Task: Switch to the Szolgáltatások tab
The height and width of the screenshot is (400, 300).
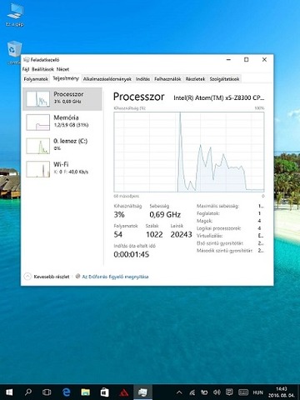Action: tap(224, 79)
